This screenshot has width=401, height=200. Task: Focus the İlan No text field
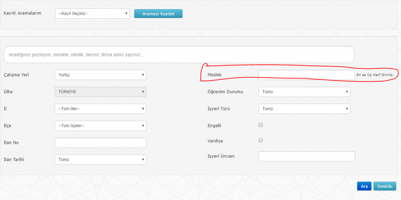(x=100, y=143)
